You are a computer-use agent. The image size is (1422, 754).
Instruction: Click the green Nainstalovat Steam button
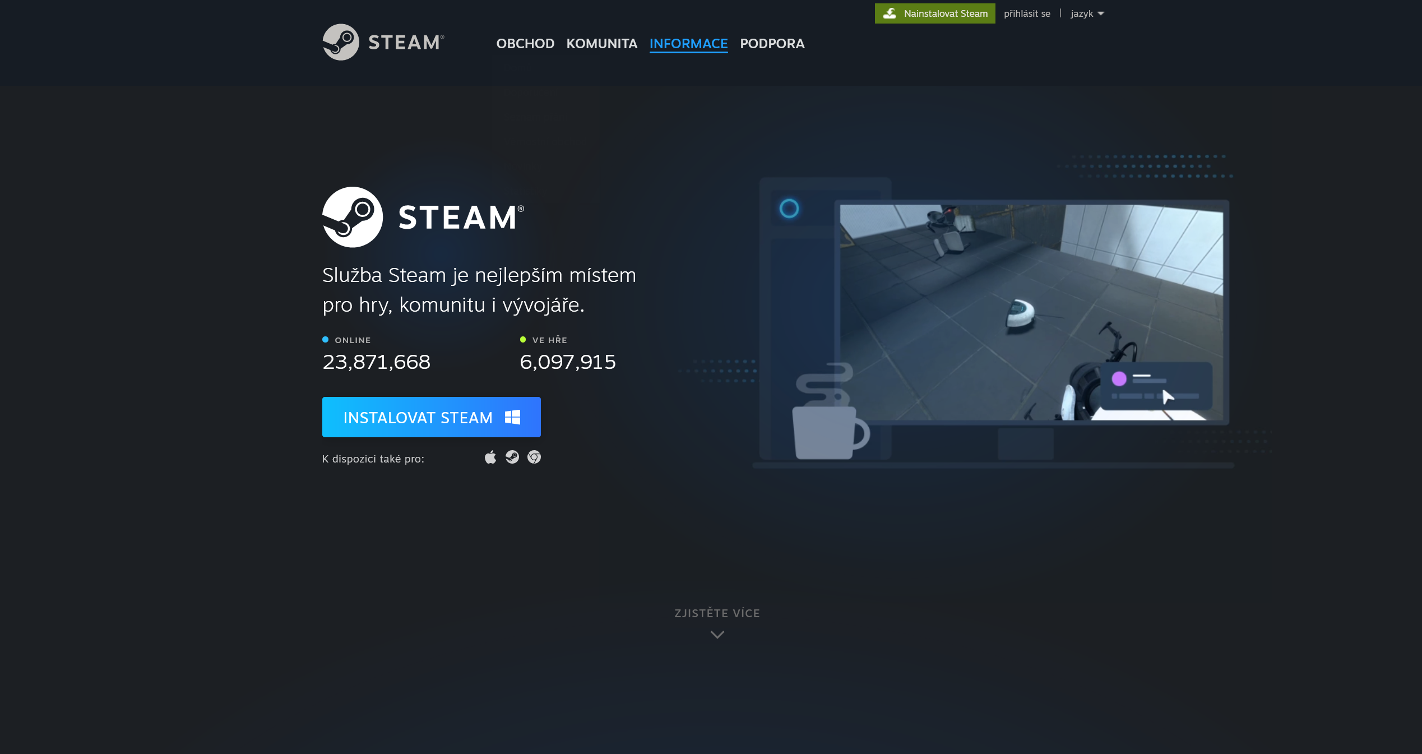tap(935, 13)
